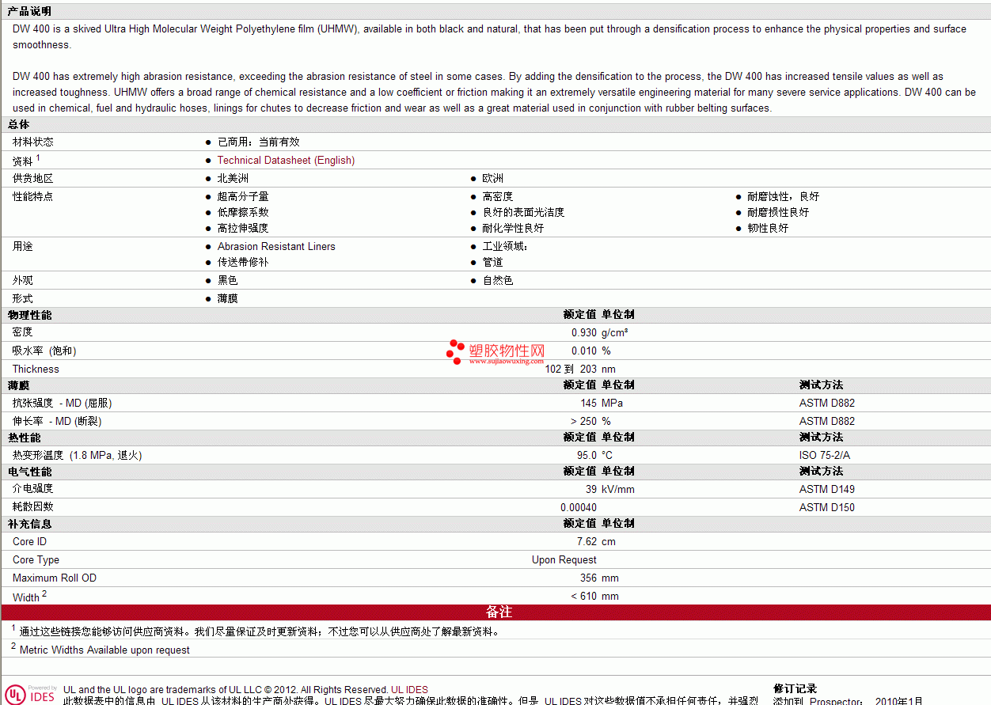Click the 形式 row label
This screenshot has width=991, height=705.
point(23,298)
